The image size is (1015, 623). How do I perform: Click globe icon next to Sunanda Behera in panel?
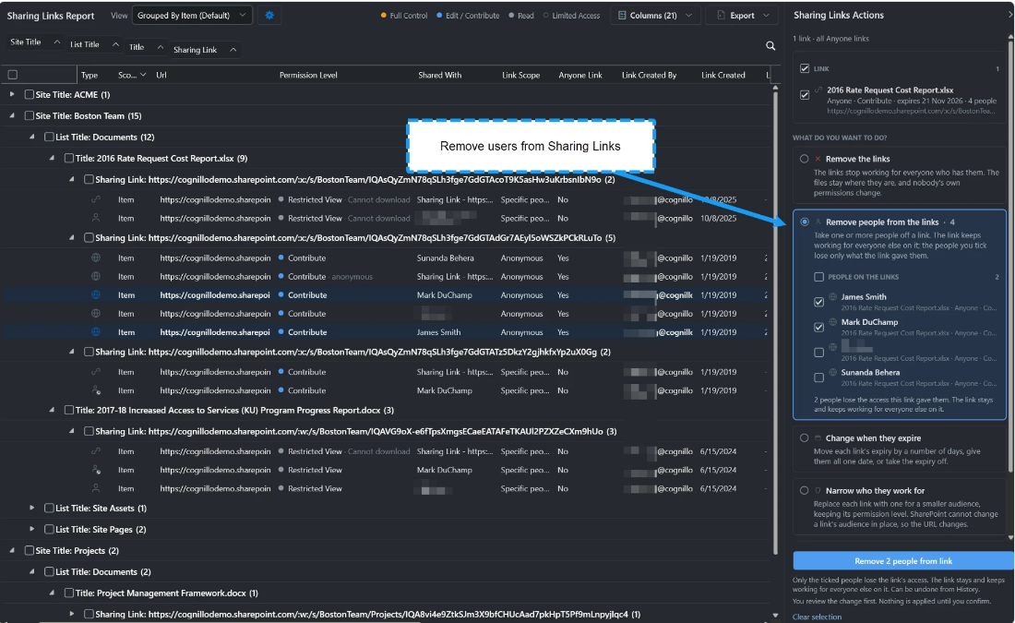(x=833, y=372)
